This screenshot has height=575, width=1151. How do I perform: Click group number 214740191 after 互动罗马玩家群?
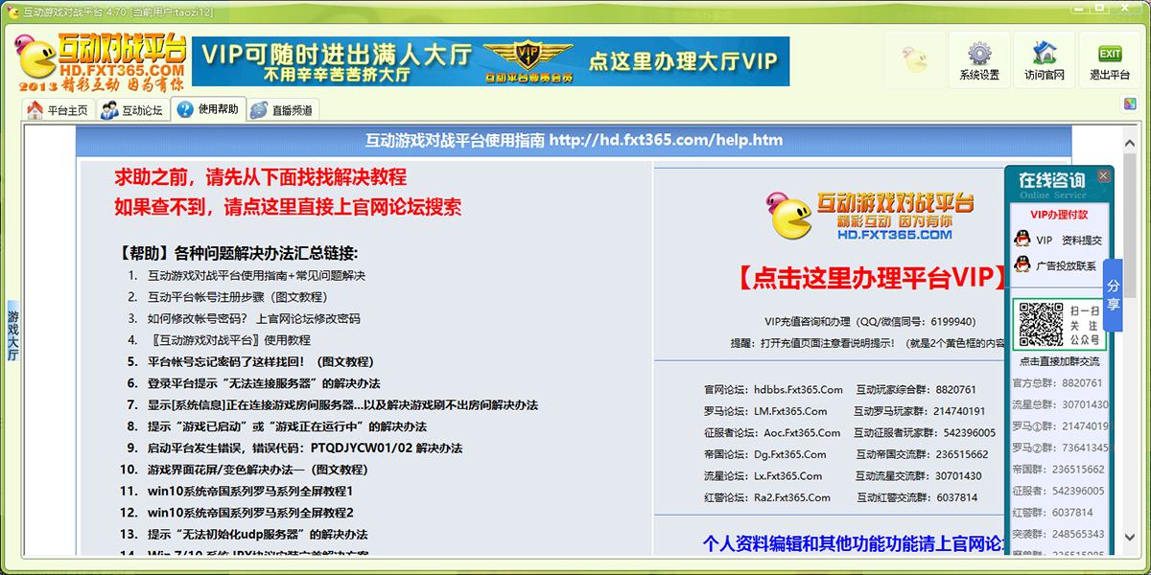click(x=960, y=411)
